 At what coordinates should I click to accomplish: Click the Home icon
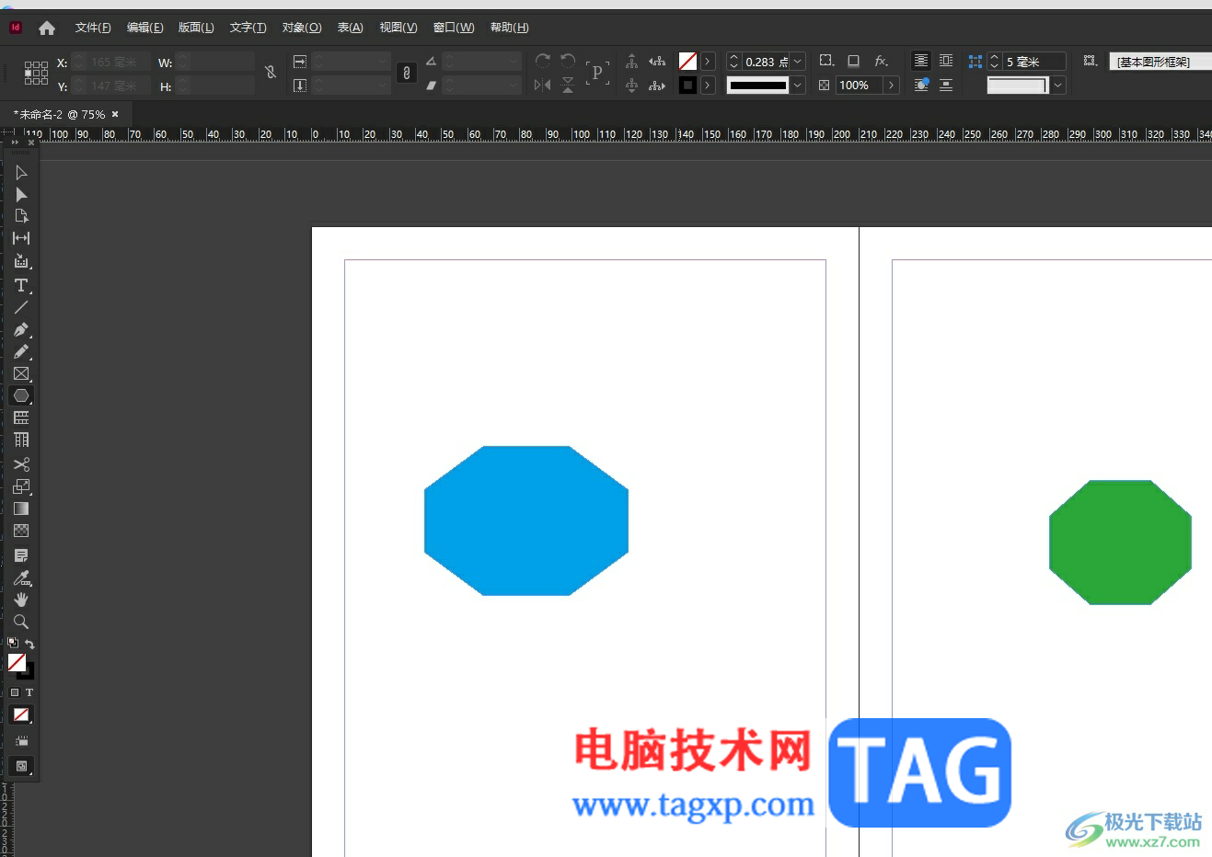coord(47,28)
